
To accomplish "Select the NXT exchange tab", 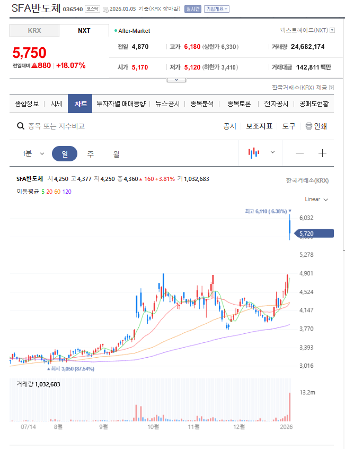I will pyautogui.click(x=84, y=31).
